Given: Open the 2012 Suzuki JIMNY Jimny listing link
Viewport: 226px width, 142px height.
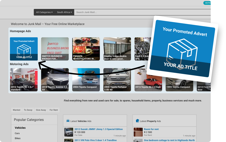Looking at the screenshot, I should pos(99,129).
